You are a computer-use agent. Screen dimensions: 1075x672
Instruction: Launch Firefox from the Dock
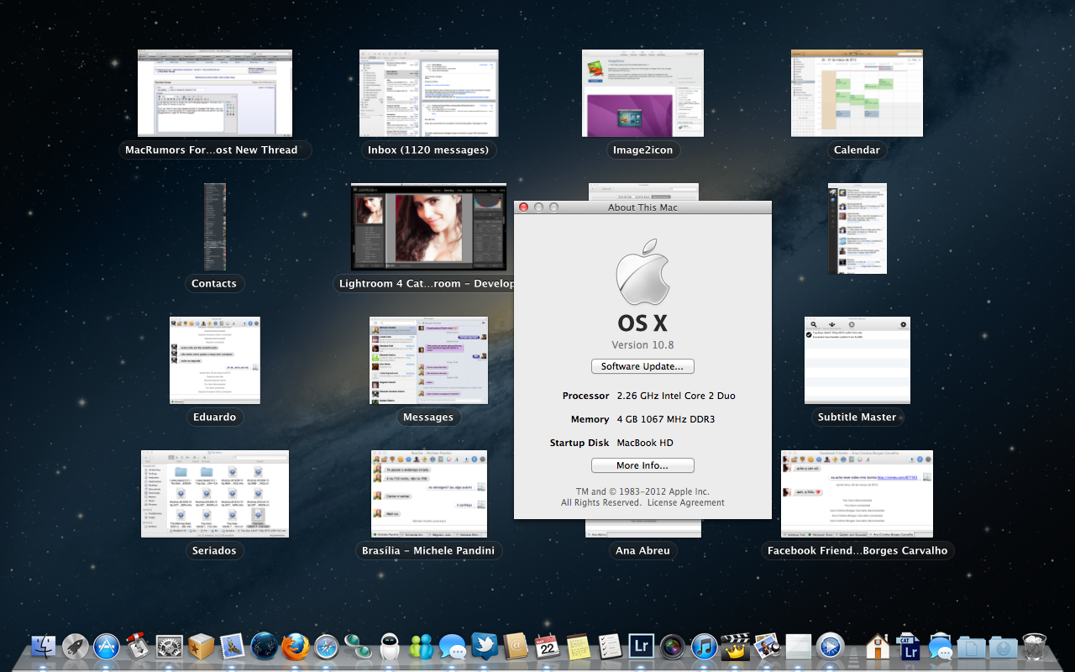tap(296, 646)
